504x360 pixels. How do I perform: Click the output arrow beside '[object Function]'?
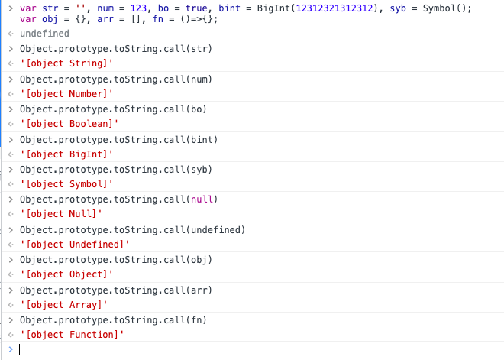tap(9, 335)
